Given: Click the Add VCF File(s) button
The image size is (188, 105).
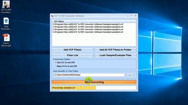Looking at the screenshot, I should pos(73,50).
